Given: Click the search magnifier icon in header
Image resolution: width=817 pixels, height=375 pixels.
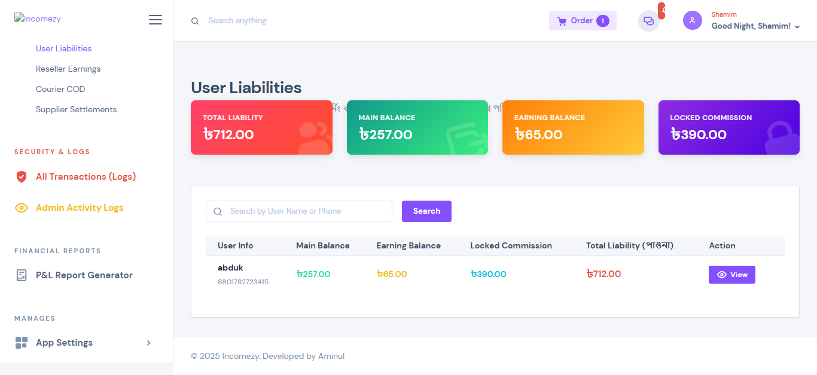Looking at the screenshot, I should (x=195, y=21).
